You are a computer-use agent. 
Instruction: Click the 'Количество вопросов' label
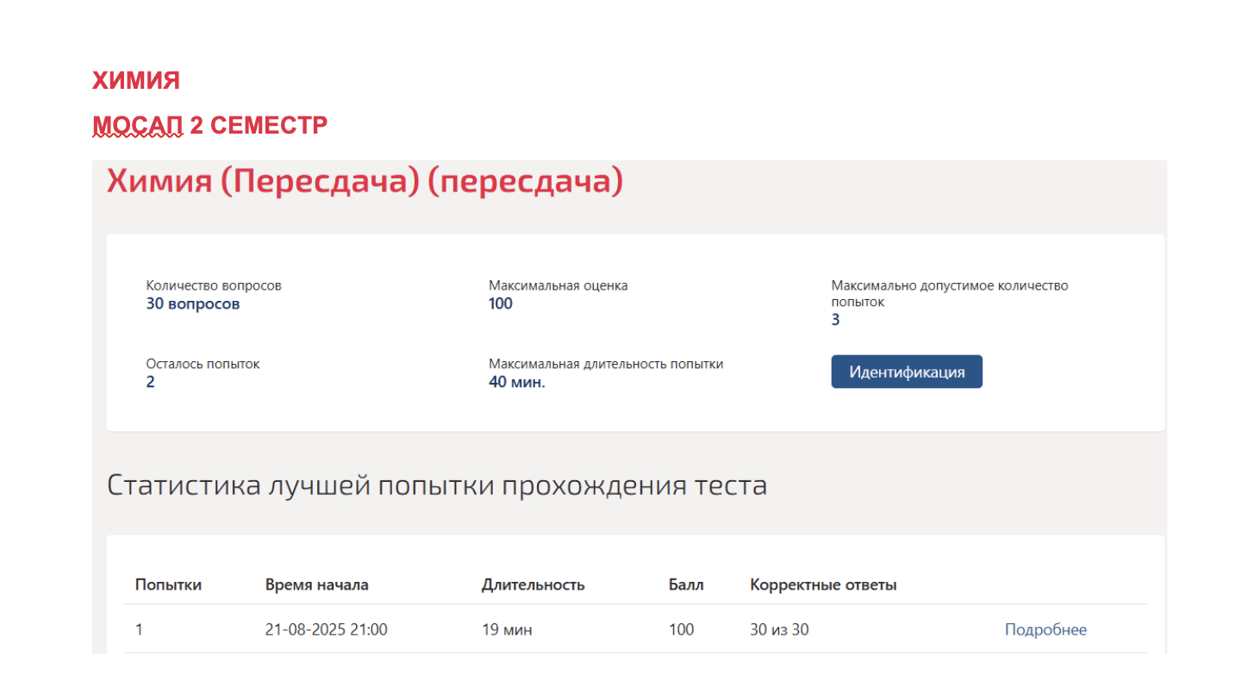click(214, 285)
